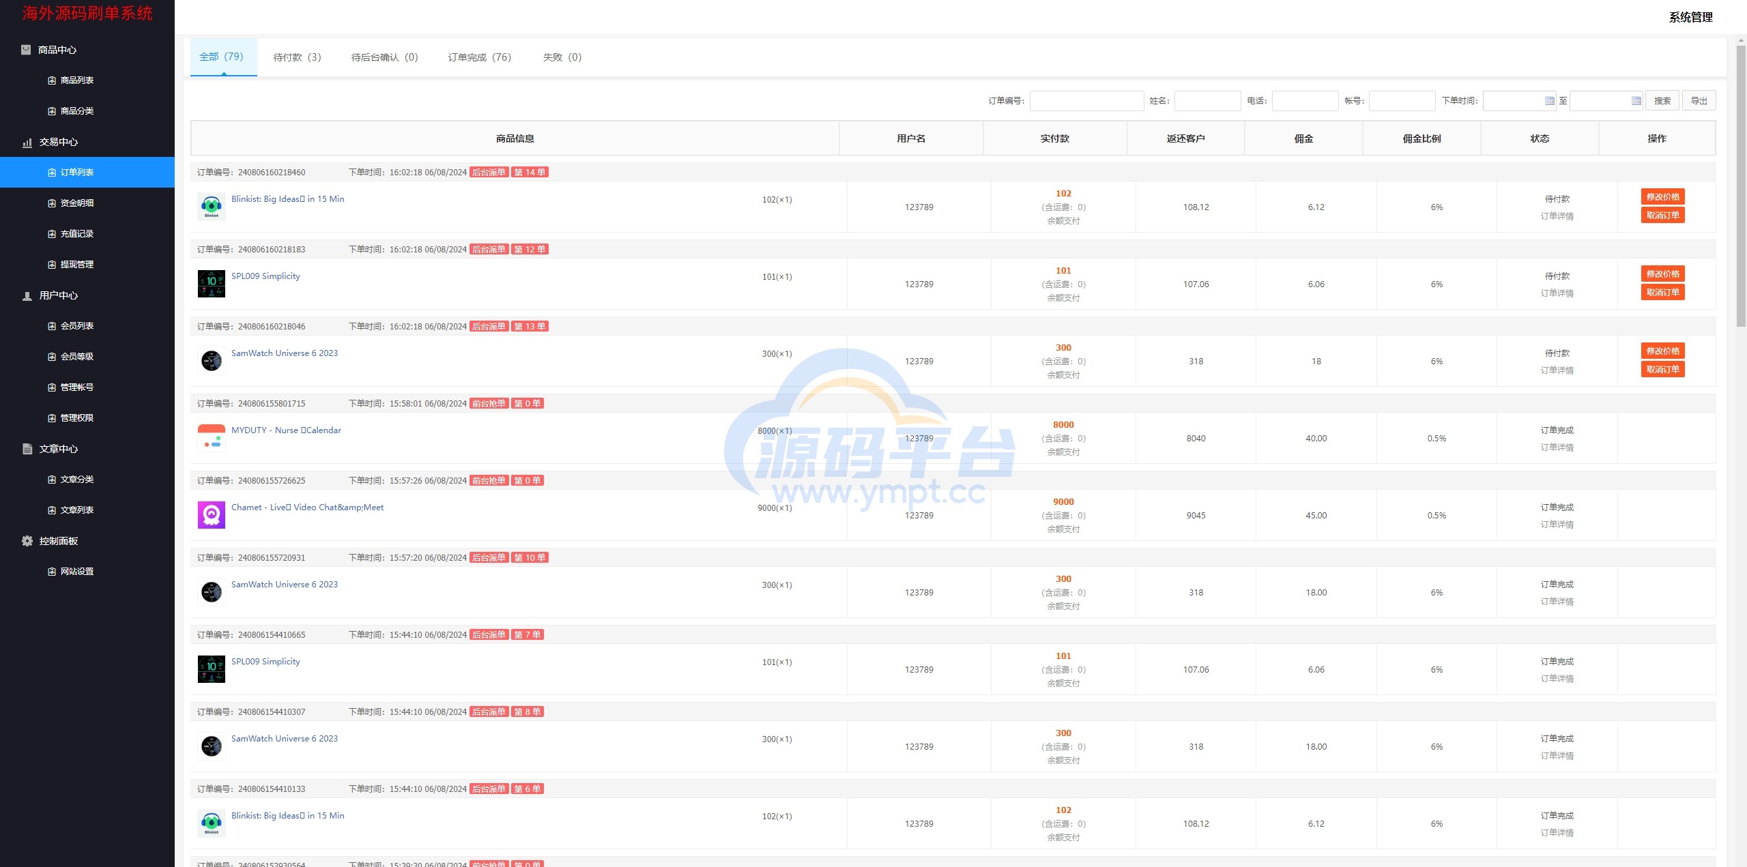Open SPL009 Simplicity link in order 240806154410665
The height and width of the screenshot is (867, 1747).
(265, 662)
